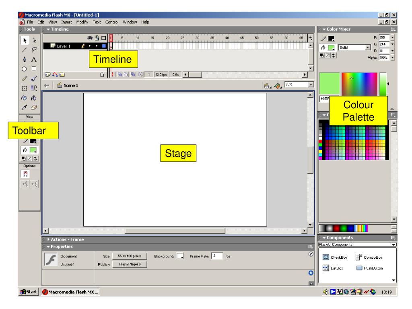Collapse the Timeline panel
Image resolution: width=412 pixels, height=309 pixels.
48,29
